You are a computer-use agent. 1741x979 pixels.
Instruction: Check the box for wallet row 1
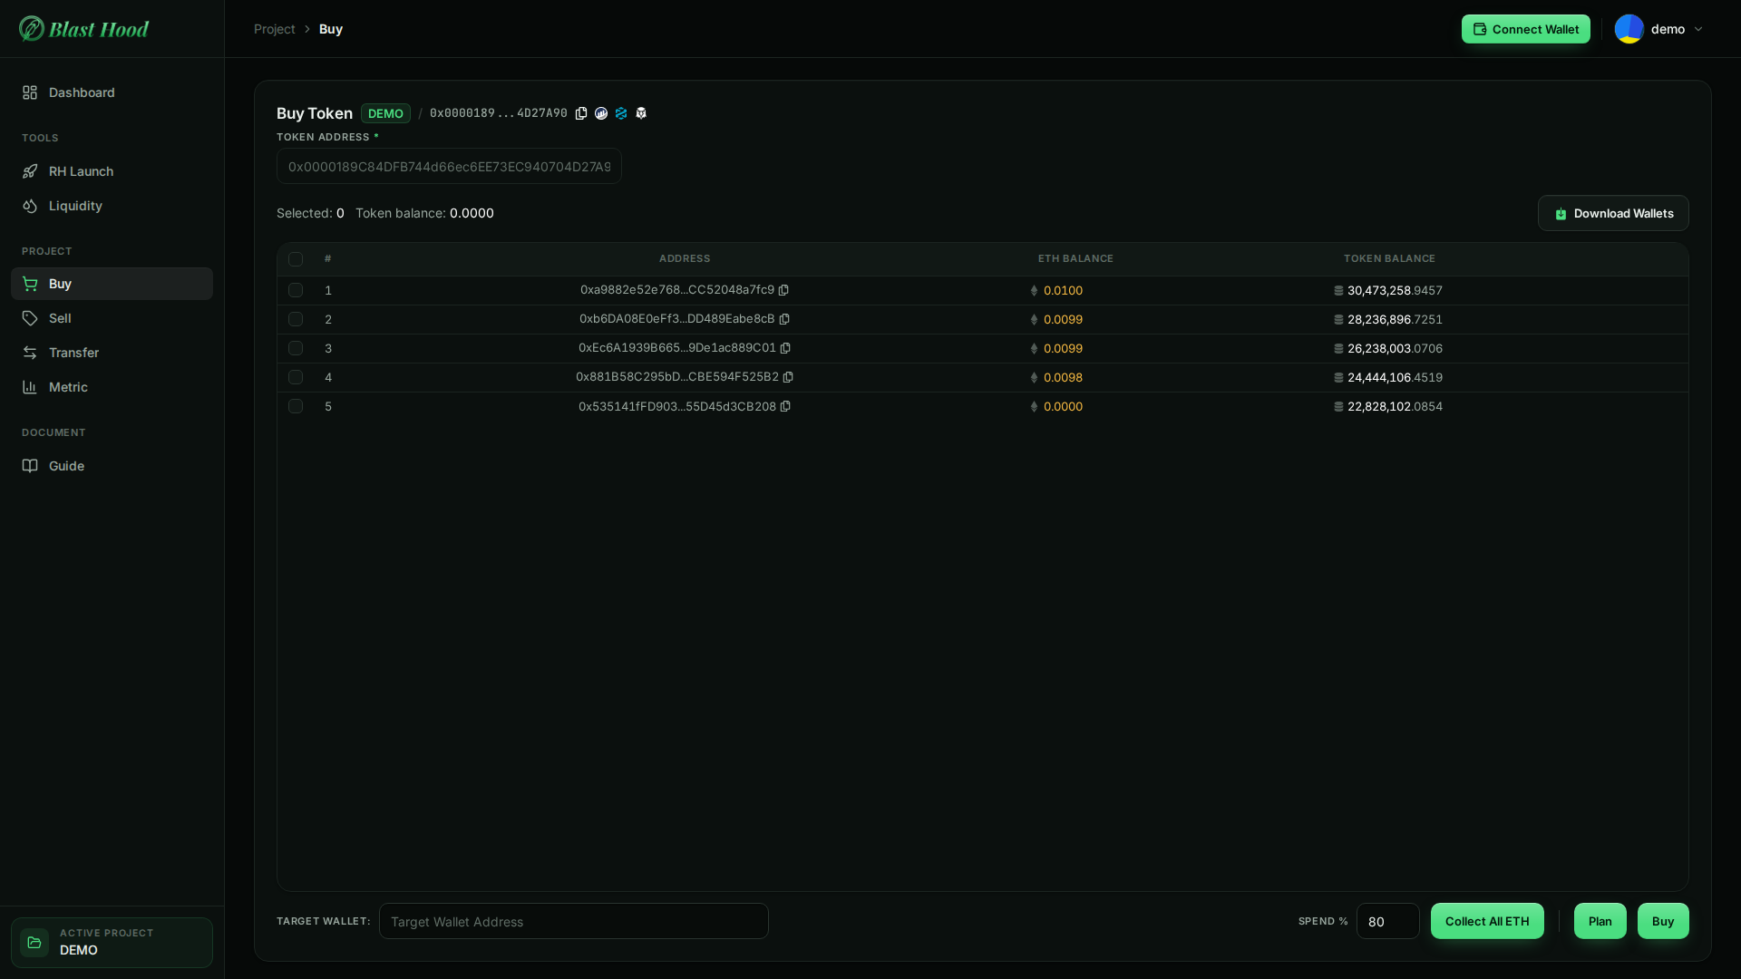[296, 290]
